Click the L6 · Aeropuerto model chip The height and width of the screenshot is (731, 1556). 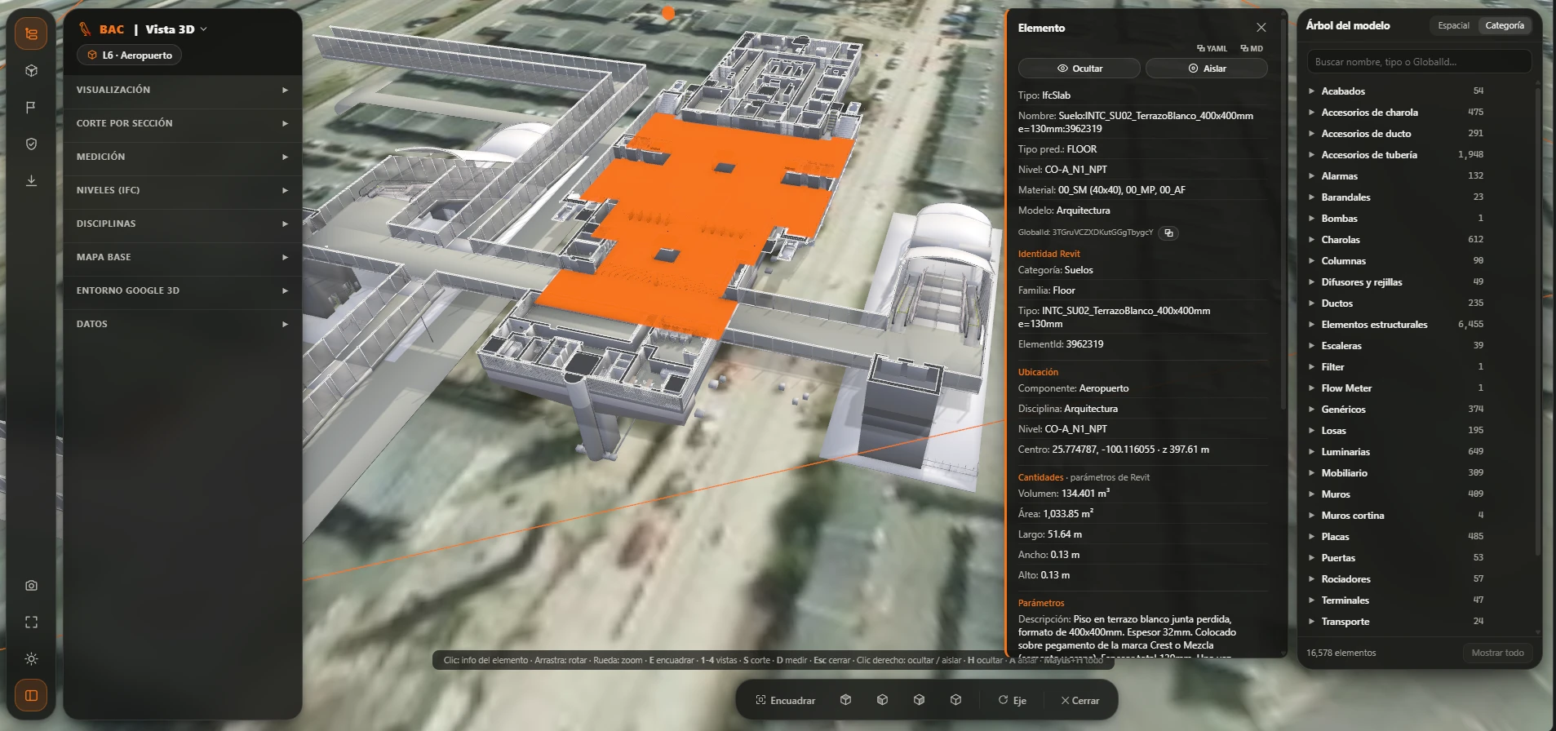coord(129,55)
